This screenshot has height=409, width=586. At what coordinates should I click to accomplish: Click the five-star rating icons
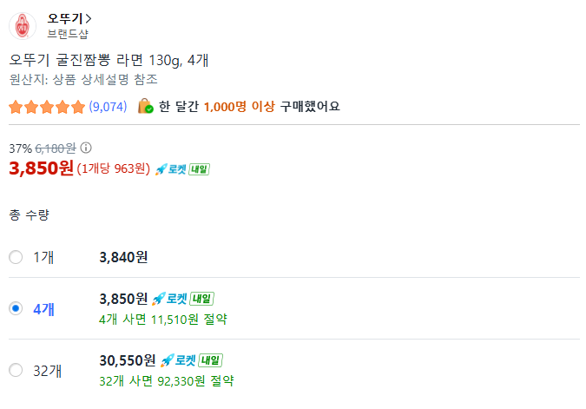click(47, 107)
